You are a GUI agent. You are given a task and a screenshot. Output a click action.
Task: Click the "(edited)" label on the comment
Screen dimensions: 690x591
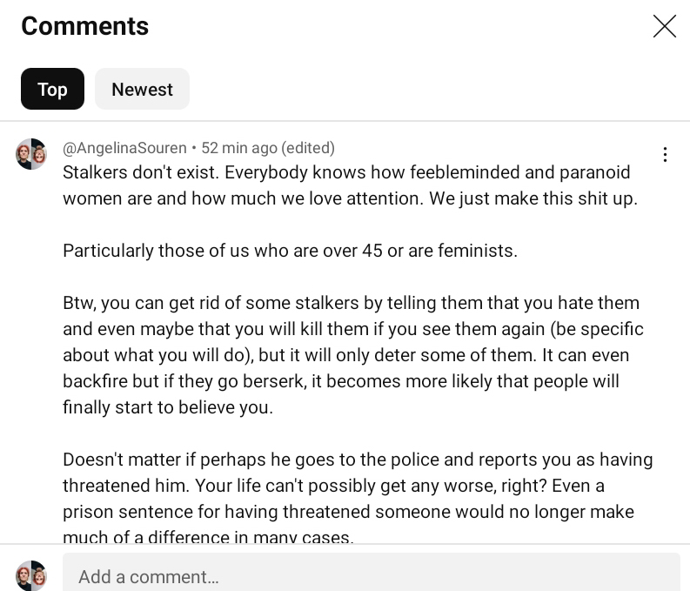click(x=308, y=148)
